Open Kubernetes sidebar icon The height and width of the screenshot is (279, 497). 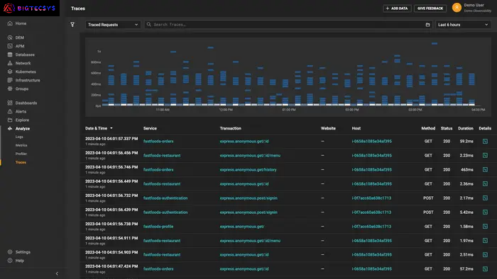coord(10,72)
